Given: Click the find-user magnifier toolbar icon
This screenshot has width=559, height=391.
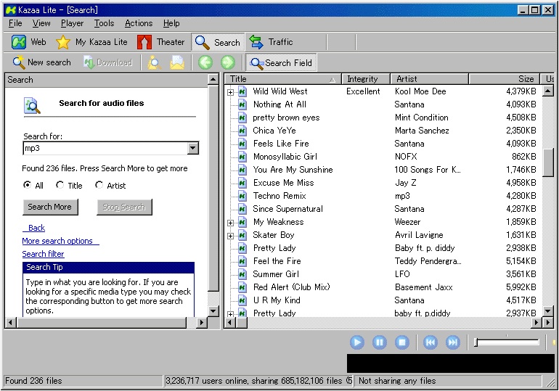Looking at the screenshot, I should [x=155, y=62].
